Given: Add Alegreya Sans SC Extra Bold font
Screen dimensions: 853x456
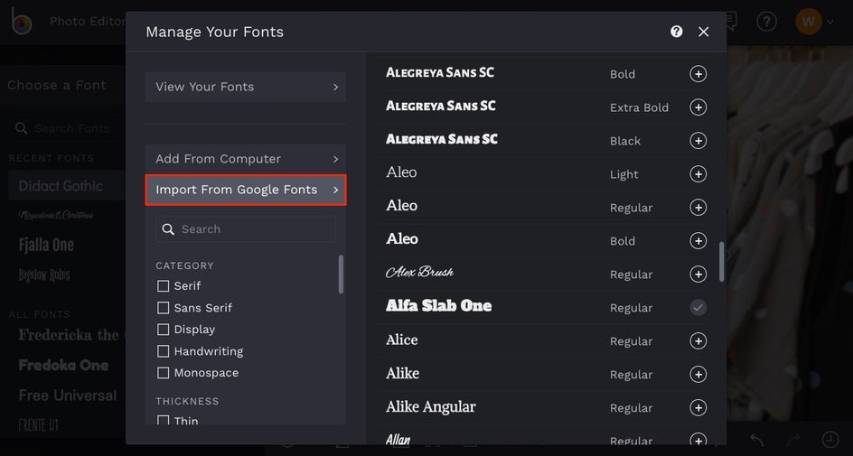Looking at the screenshot, I should [x=698, y=107].
